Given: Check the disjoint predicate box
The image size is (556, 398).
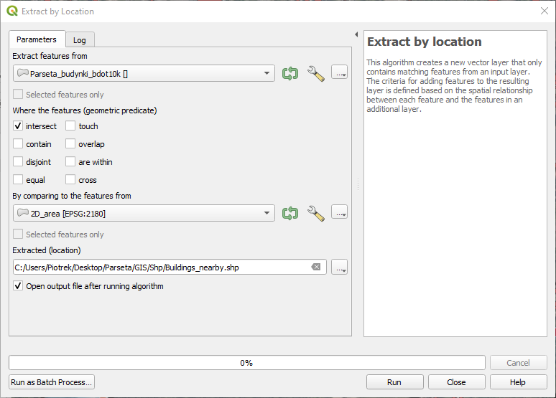Looking at the screenshot, I should (18, 162).
